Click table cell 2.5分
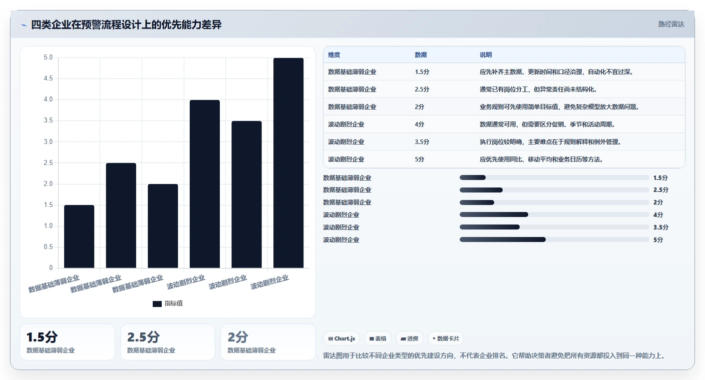The image size is (705, 380). click(x=422, y=89)
